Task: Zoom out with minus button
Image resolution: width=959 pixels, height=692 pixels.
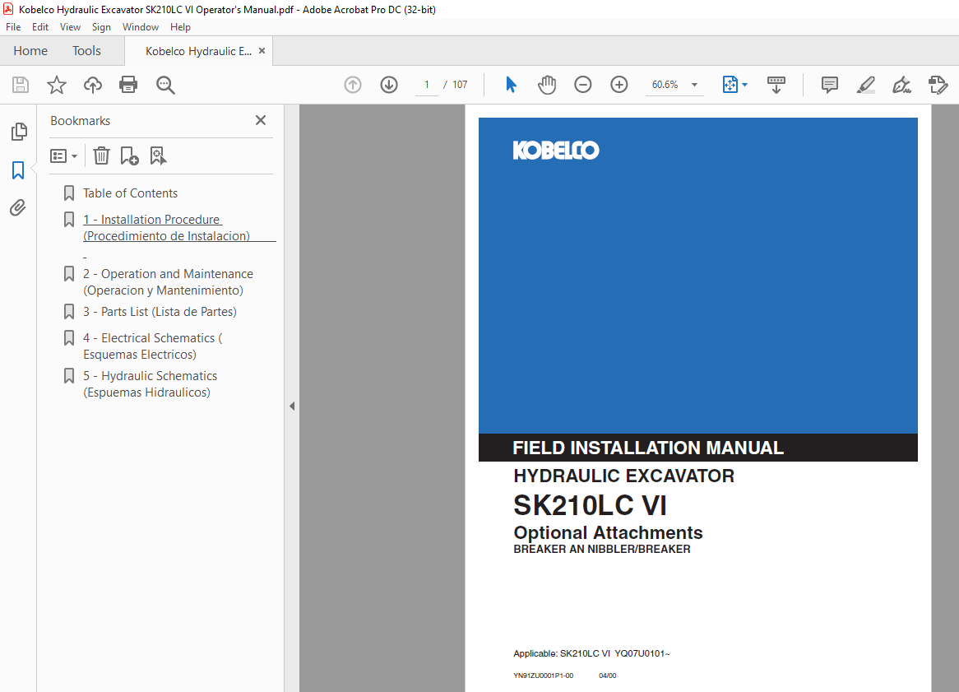Action: point(583,85)
